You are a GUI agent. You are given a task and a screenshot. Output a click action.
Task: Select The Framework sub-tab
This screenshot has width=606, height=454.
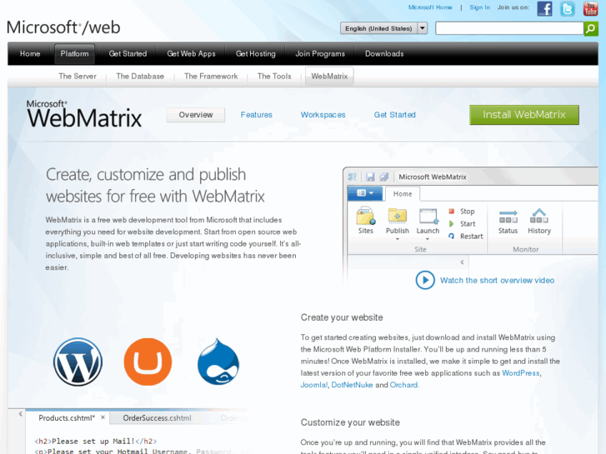click(211, 76)
